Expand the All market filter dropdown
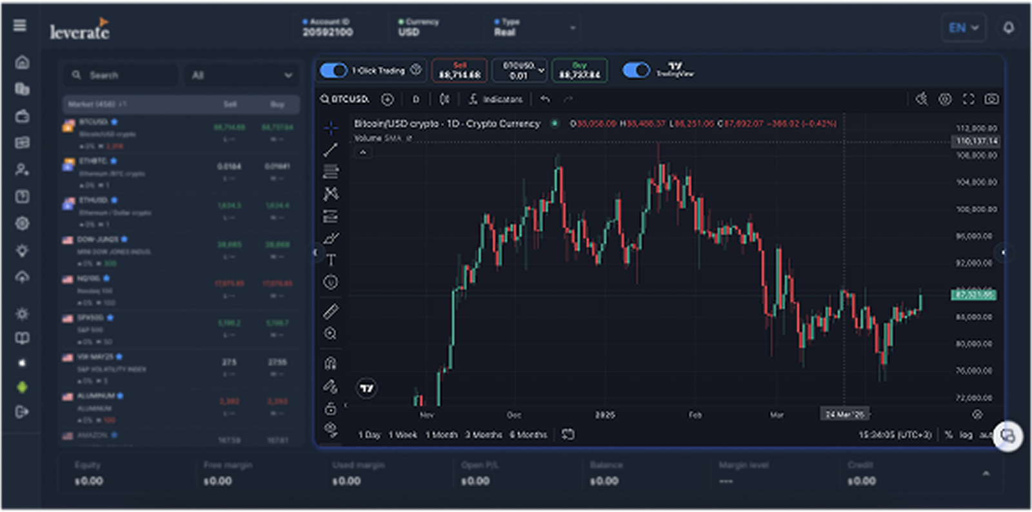 pyautogui.click(x=242, y=75)
